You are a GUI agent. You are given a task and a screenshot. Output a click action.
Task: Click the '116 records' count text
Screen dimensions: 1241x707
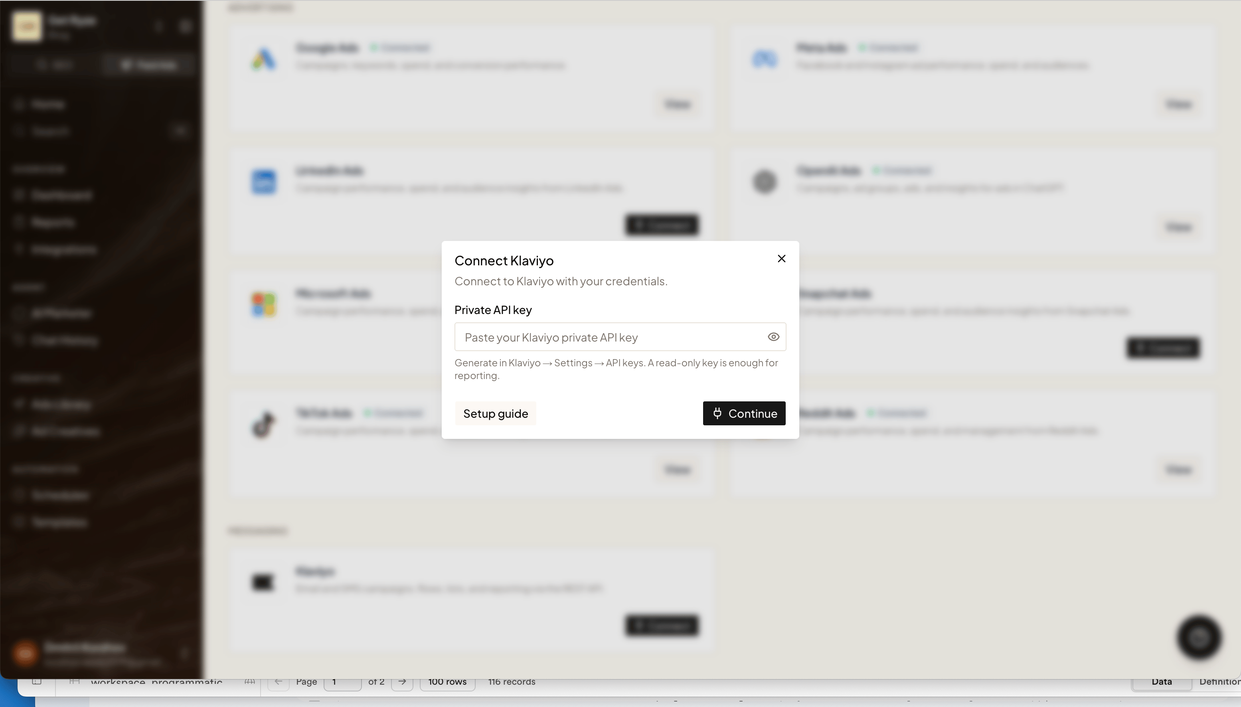coord(512,682)
